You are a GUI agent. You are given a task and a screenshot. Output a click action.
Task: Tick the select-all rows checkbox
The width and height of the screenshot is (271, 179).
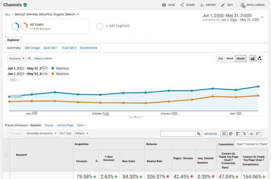coord(6,155)
